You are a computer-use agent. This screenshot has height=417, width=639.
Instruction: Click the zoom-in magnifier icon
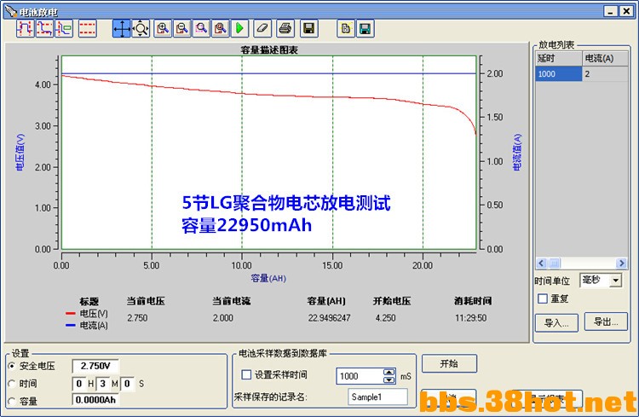(x=163, y=28)
